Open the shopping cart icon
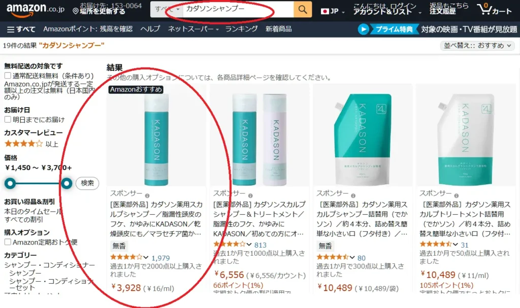 click(x=484, y=9)
